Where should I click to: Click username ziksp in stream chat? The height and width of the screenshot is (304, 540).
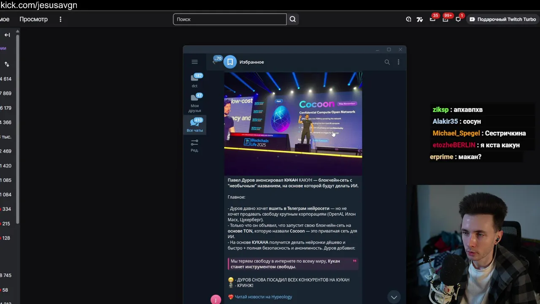tap(440, 109)
